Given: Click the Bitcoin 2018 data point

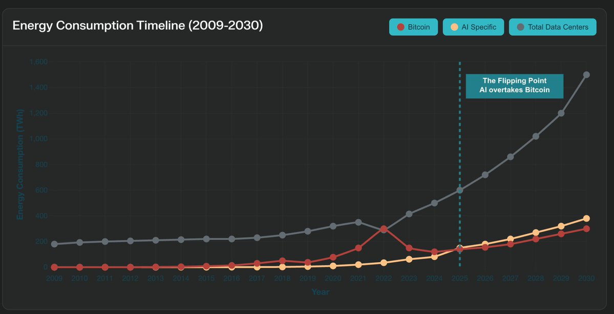Looking at the screenshot, I should point(282,260).
